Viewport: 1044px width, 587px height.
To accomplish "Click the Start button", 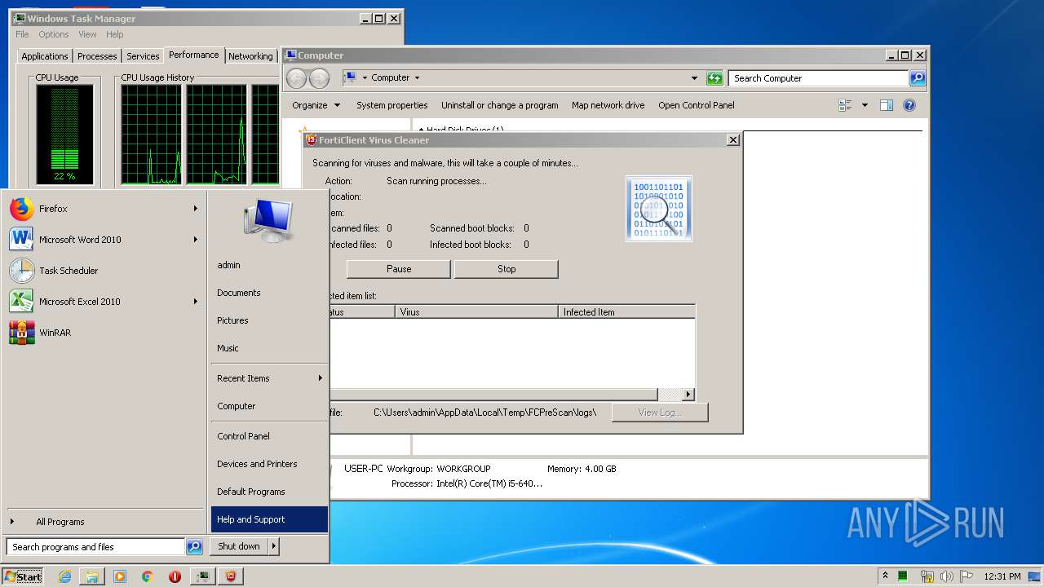I will (x=23, y=576).
